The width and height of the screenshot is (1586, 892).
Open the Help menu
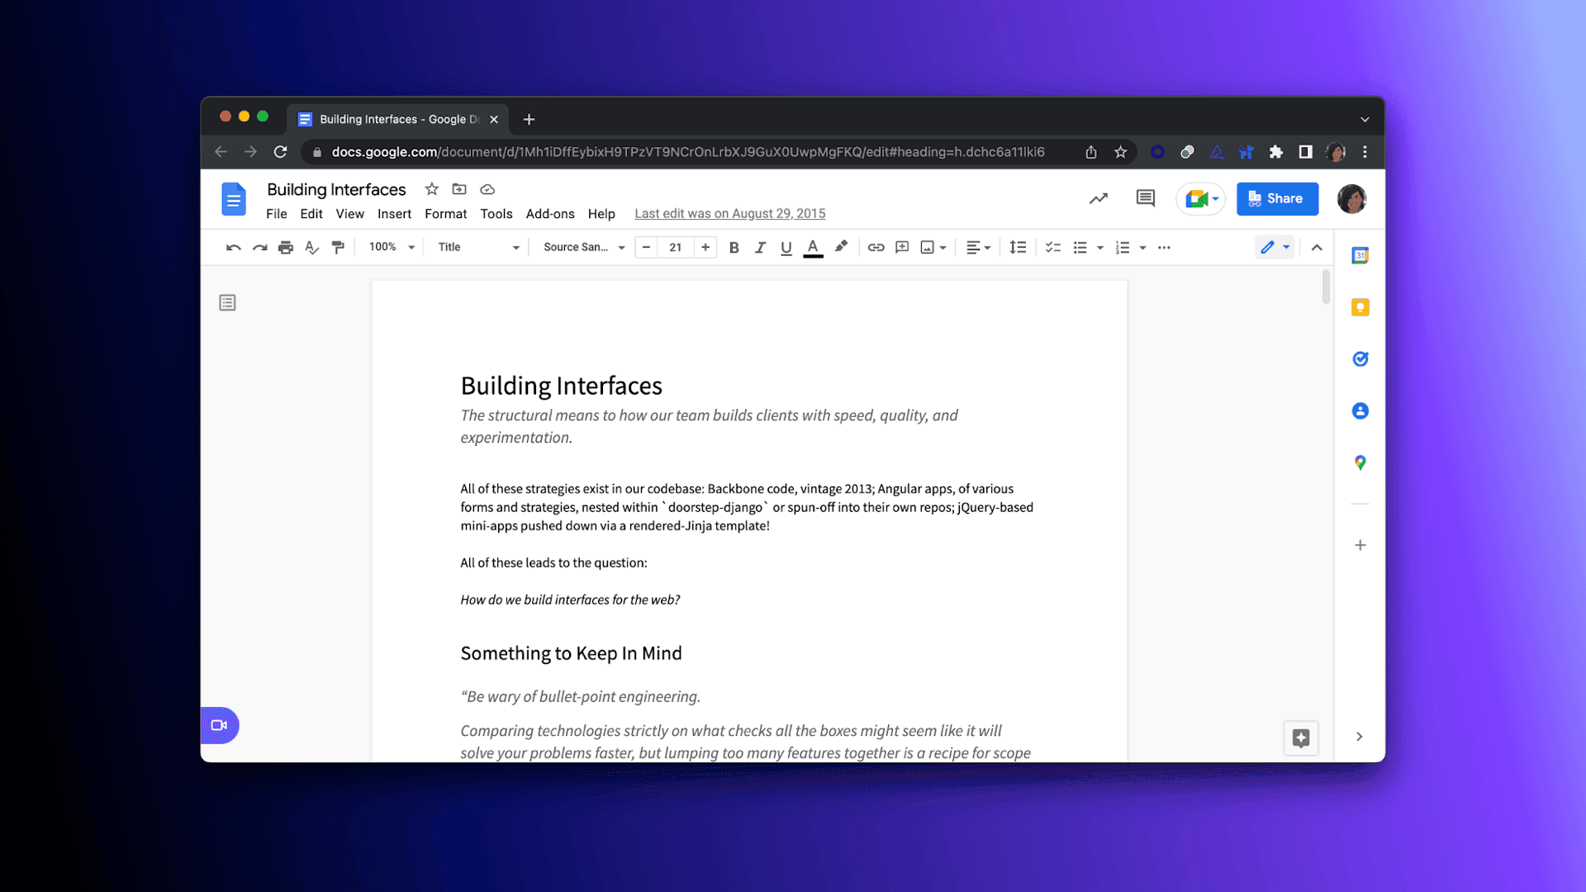pos(601,213)
